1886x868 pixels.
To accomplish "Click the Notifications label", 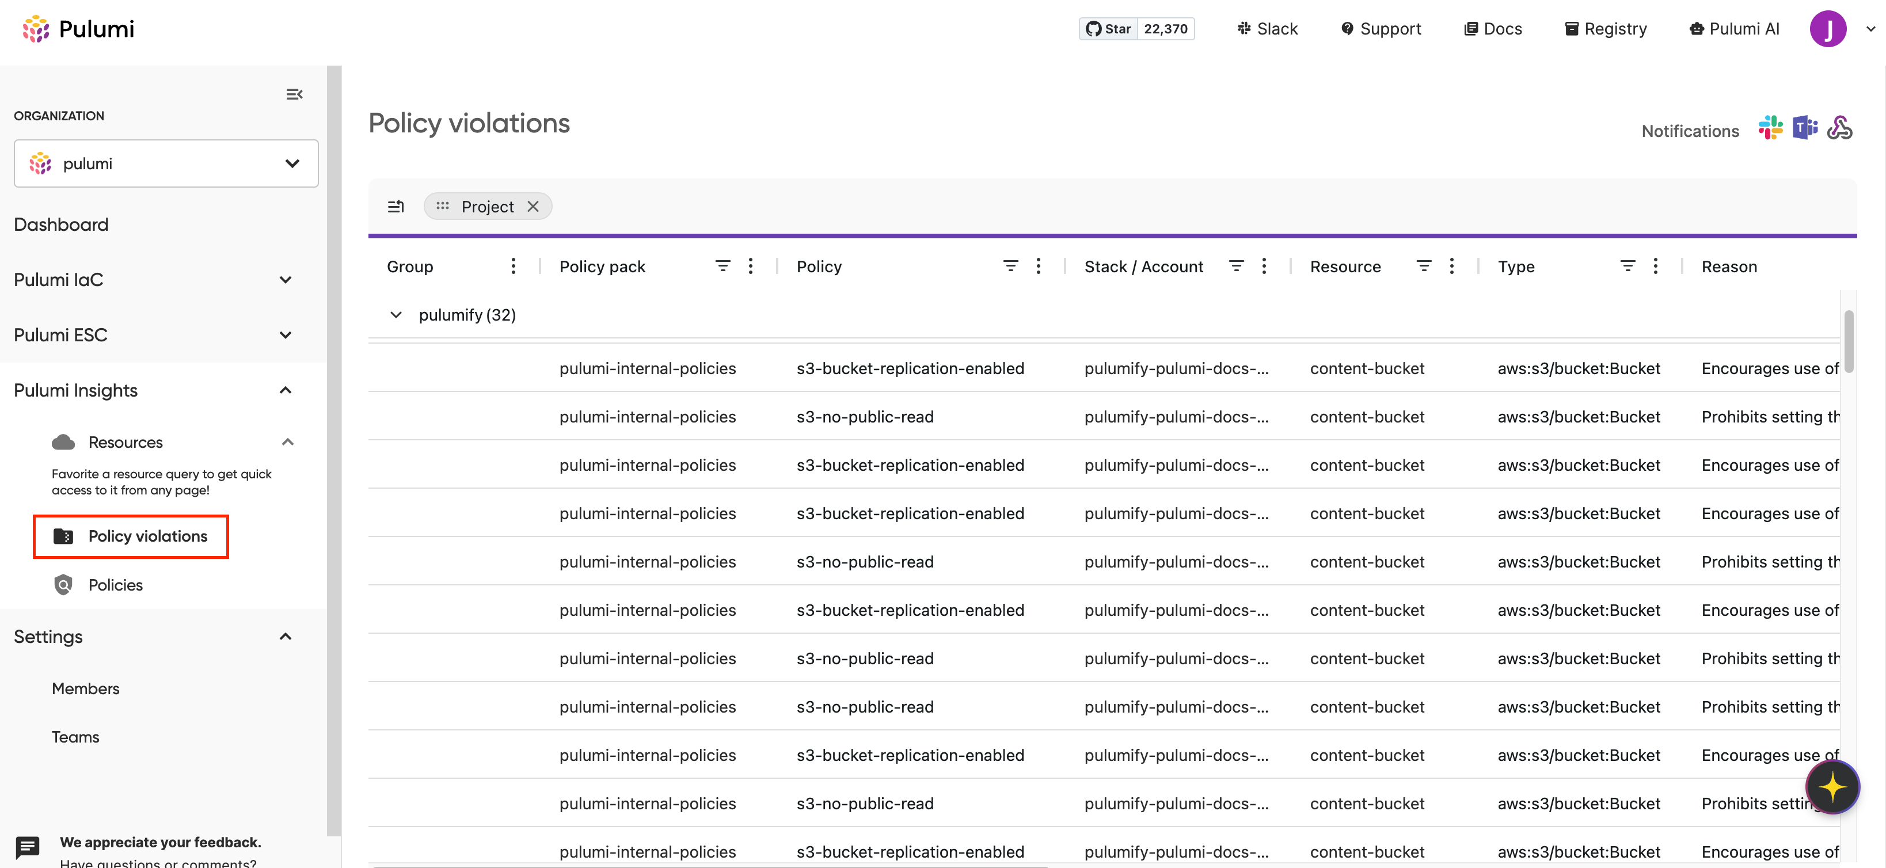I will [x=1690, y=131].
